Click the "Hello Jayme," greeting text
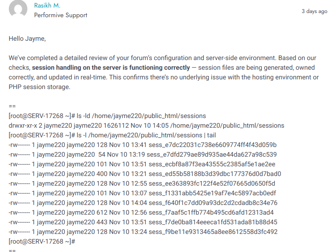The image size is (331, 252). 27,39
